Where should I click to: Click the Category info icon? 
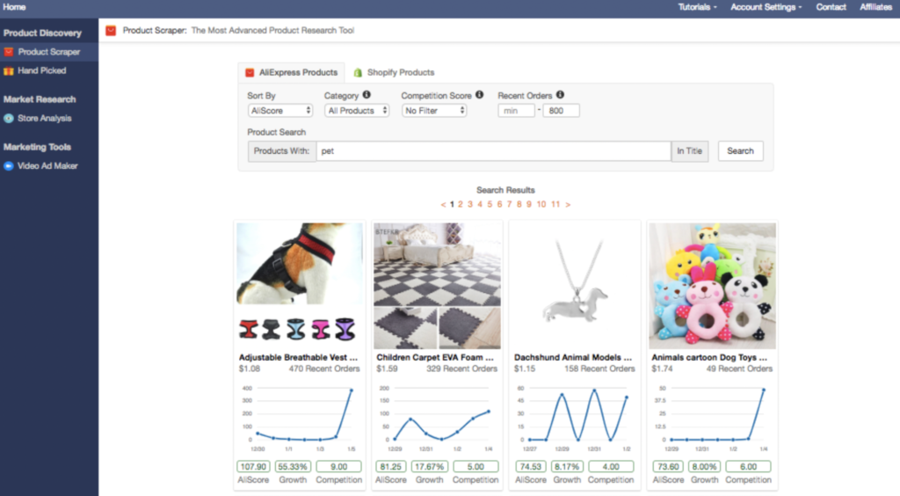tap(367, 95)
